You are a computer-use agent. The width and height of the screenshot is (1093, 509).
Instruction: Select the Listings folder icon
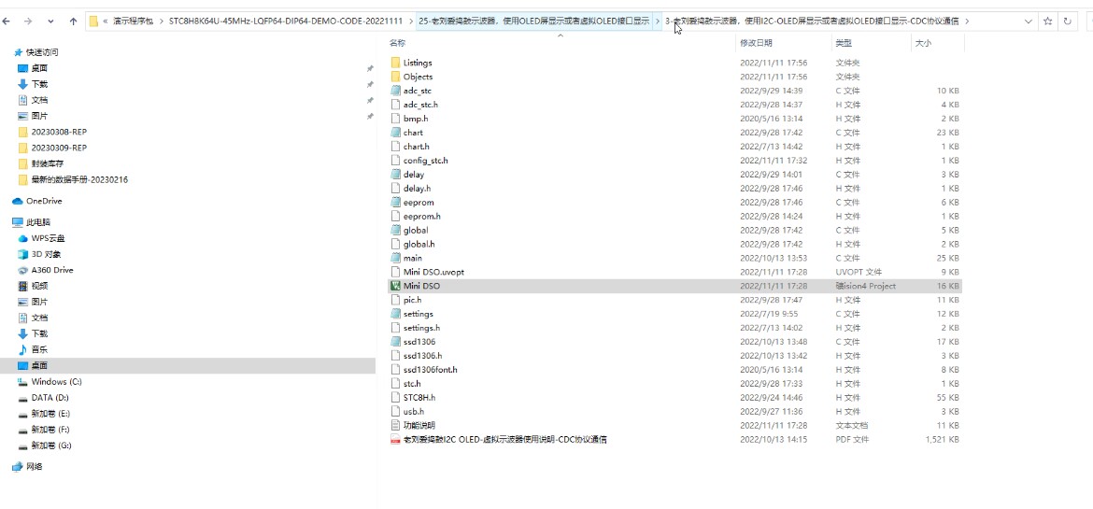coord(396,63)
